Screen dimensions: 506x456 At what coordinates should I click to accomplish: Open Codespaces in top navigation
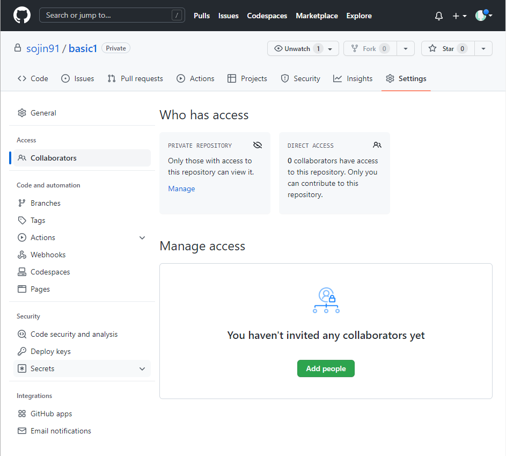pos(267,16)
